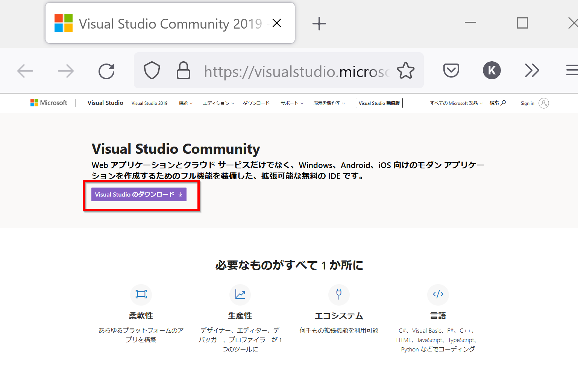Click the browser forward arrow

66,71
